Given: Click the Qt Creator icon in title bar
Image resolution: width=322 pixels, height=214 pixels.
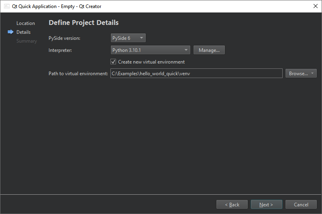Looking at the screenshot, I should click(x=7, y=6).
